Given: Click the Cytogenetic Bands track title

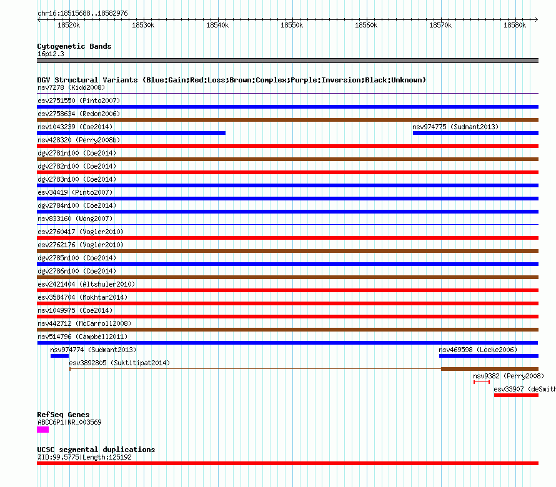Looking at the screenshot, I should tap(74, 46).
